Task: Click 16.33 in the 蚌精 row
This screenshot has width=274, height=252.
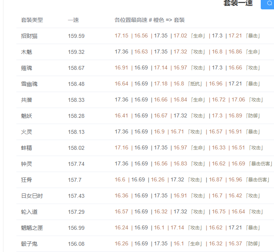Action: point(219,147)
